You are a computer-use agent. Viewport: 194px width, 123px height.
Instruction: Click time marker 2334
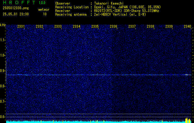tap(76, 26)
